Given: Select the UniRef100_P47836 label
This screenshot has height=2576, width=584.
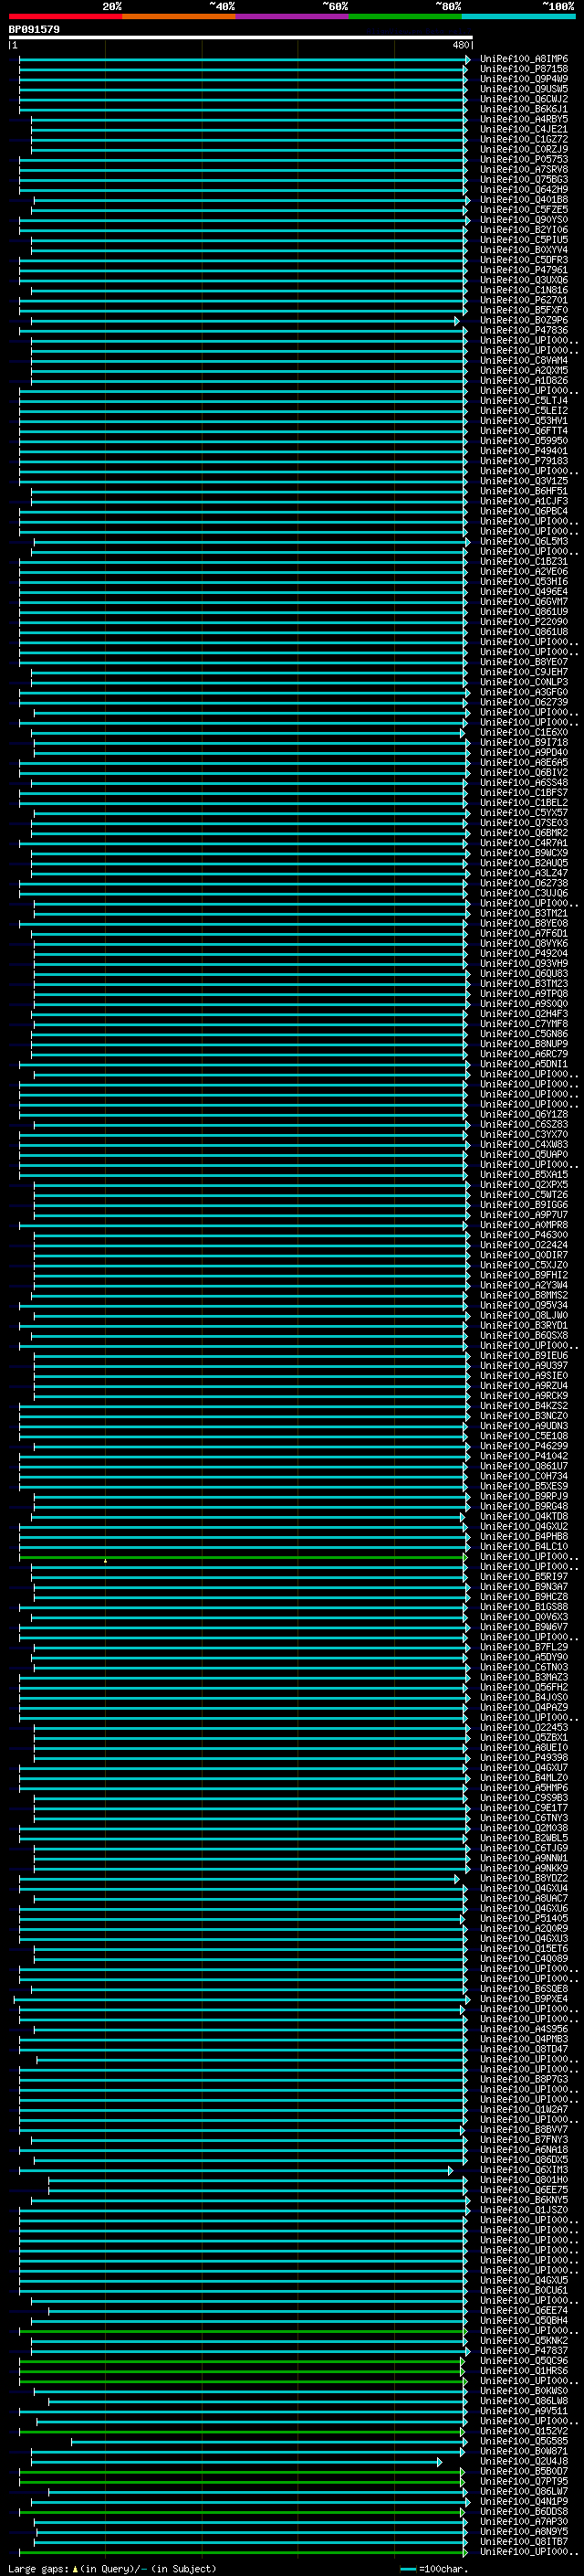Looking at the screenshot, I should click(x=524, y=330).
